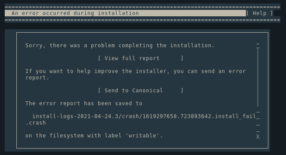The height and width of the screenshot is (155, 286).
Task: Select the View full report button
Action: [140, 58]
